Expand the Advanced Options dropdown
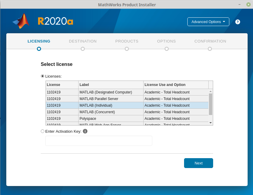 208,22
